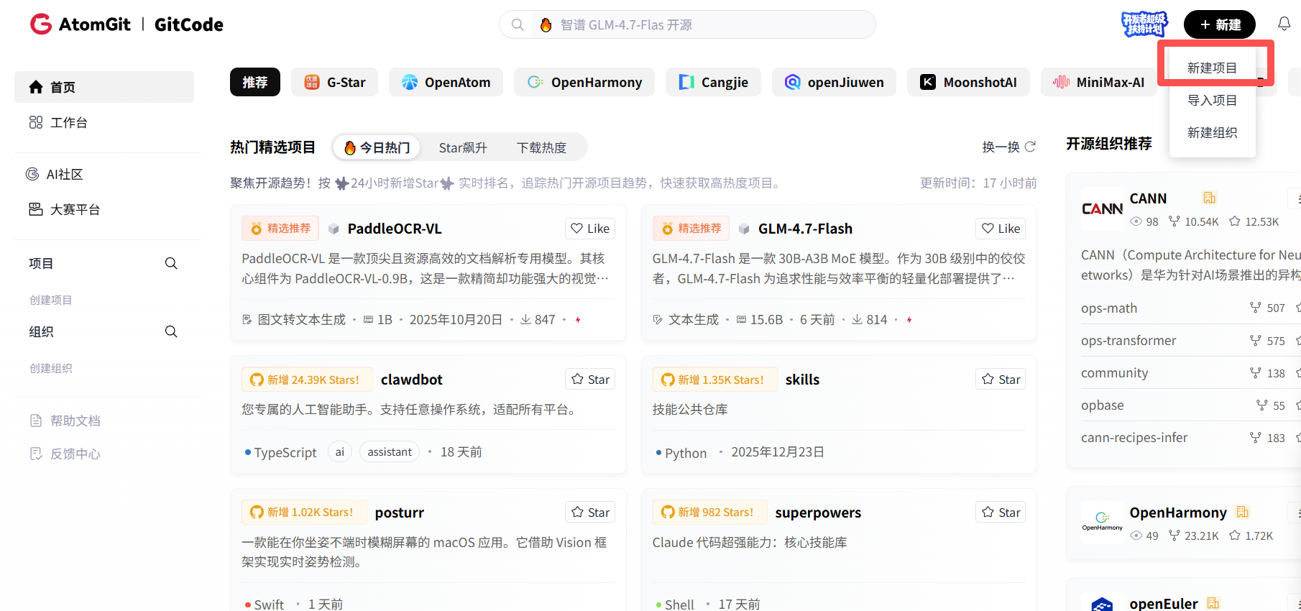1301x611 pixels.
Task: Click 换一换 to refresh projects
Action: (1001, 147)
